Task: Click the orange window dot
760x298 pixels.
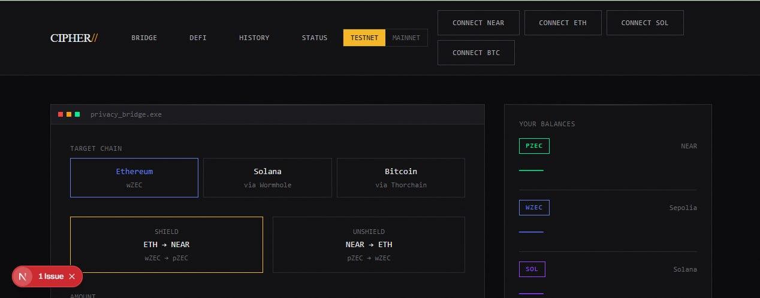Action: coord(69,114)
